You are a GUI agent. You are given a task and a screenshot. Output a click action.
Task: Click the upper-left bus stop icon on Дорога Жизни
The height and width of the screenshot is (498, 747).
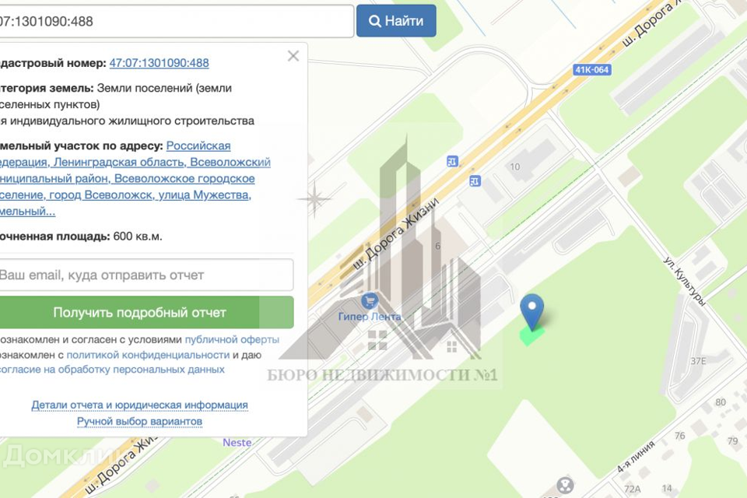(x=453, y=161)
